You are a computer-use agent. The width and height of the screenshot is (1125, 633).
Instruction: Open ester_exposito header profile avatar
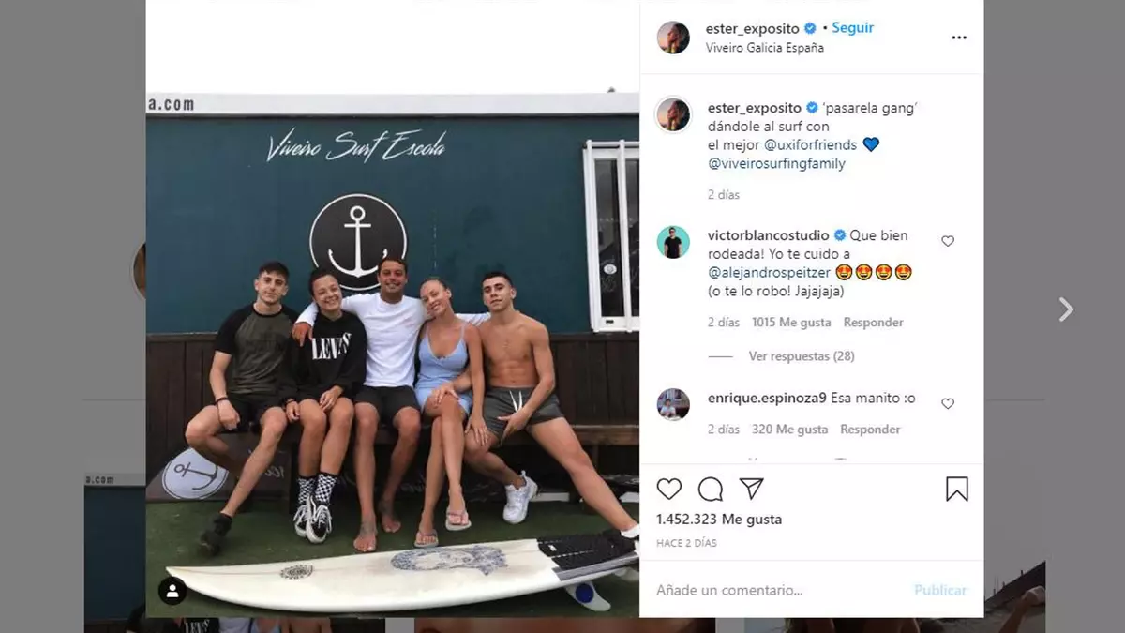[x=673, y=38]
